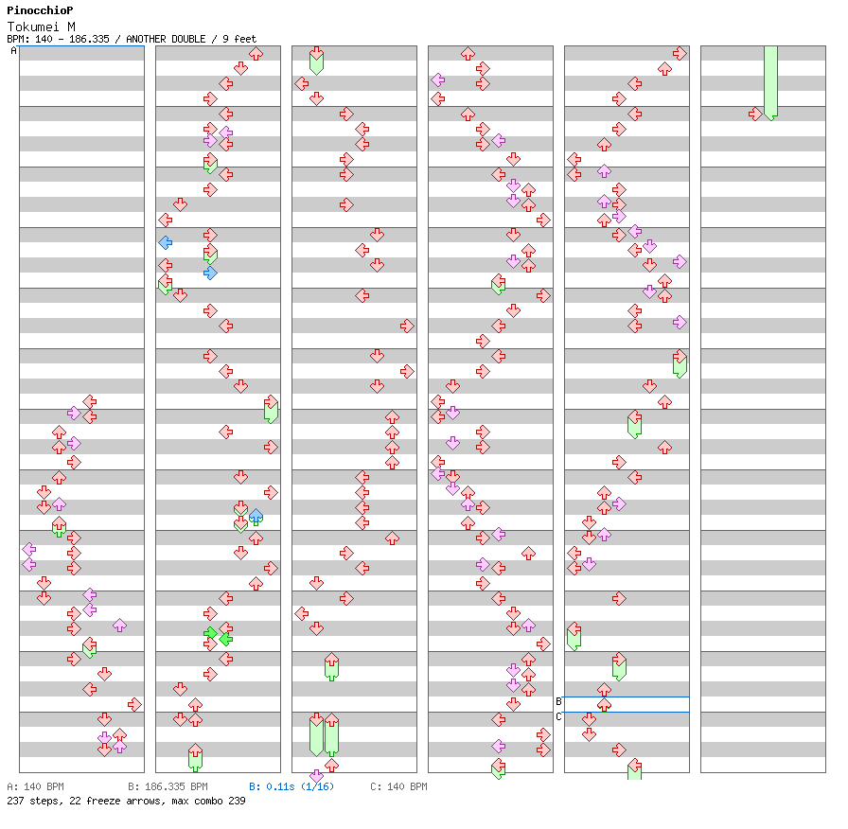
Task: Click the PinocchioP artist name
Action: pyautogui.click(x=40, y=10)
